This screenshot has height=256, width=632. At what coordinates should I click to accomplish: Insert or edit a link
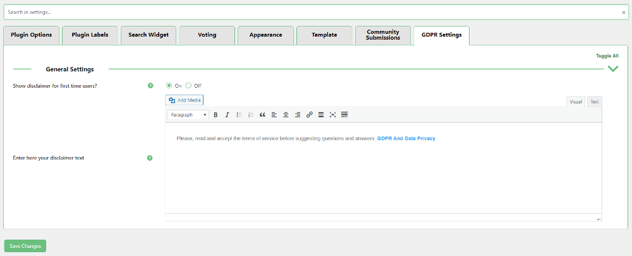(309, 115)
